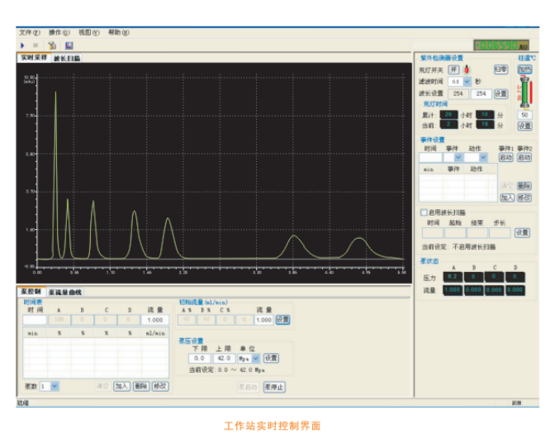This screenshot has width=555, height=439.
Task: Open the pressure unit Mpa dropdown
Action: (256, 358)
